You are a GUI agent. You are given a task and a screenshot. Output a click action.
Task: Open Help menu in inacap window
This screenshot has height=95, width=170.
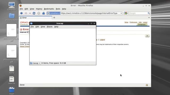pyautogui.click(x=56, y=27)
